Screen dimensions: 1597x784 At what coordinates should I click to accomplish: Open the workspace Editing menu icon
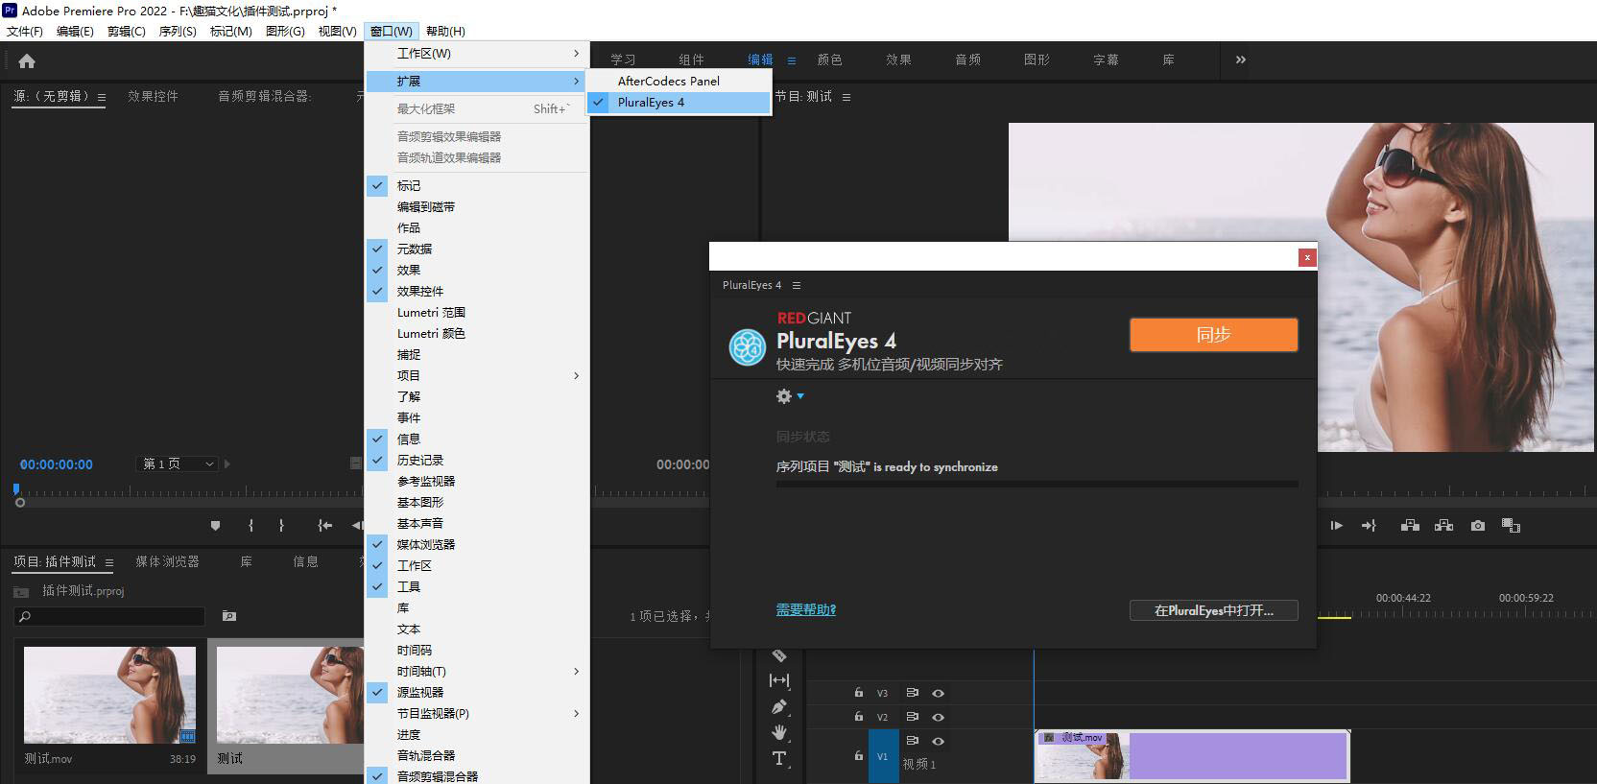792,60
